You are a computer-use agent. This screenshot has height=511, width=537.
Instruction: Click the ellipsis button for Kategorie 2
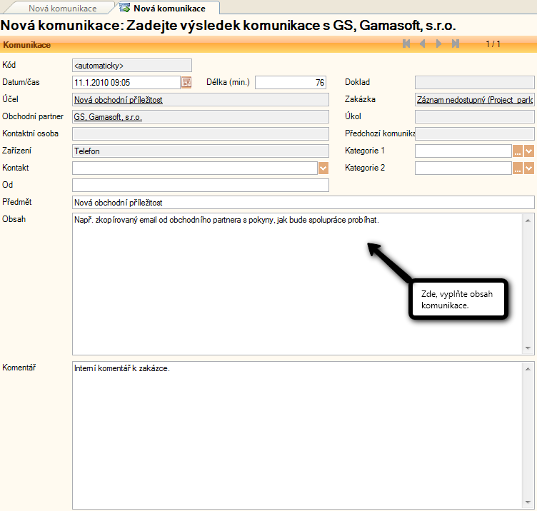click(x=518, y=168)
